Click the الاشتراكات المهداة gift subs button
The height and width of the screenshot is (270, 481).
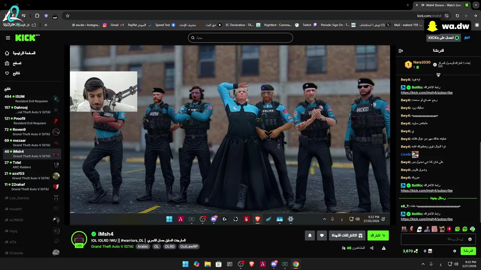click(x=347, y=235)
